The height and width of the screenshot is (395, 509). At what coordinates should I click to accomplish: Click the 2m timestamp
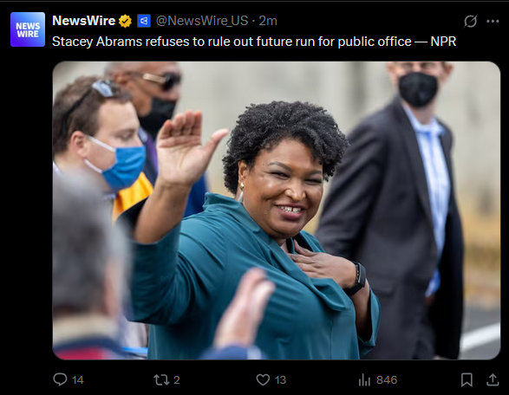point(268,21)
